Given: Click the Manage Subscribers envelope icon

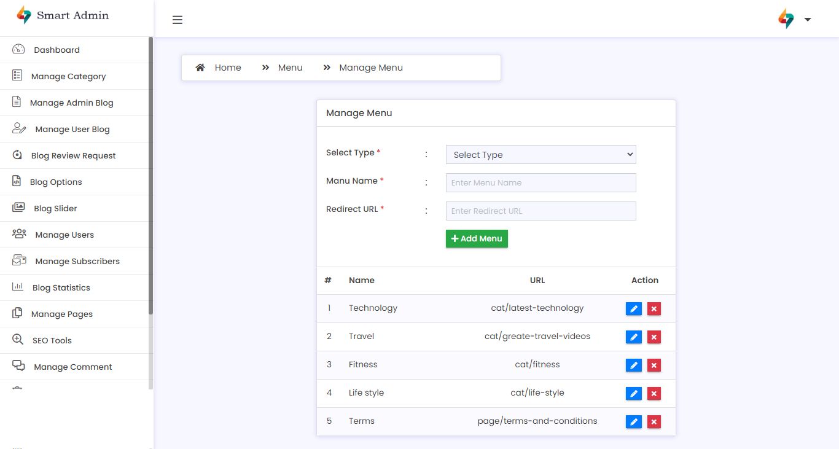Looking at the screenshot, I should tap(19, 260).
